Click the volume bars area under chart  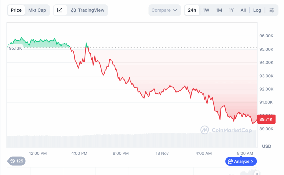[x=130, y=141]
